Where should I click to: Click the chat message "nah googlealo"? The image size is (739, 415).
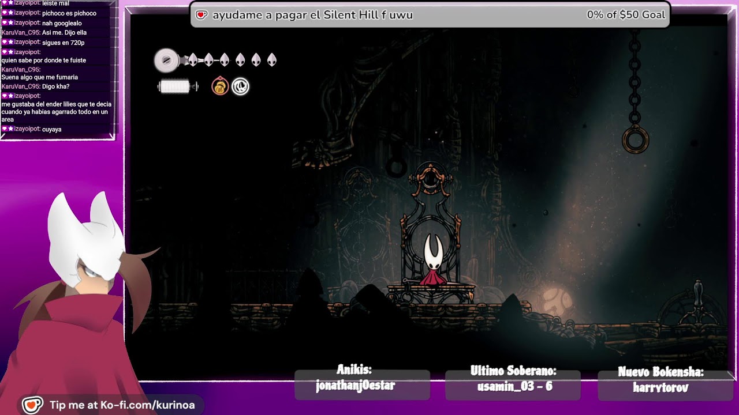point(62,23)
